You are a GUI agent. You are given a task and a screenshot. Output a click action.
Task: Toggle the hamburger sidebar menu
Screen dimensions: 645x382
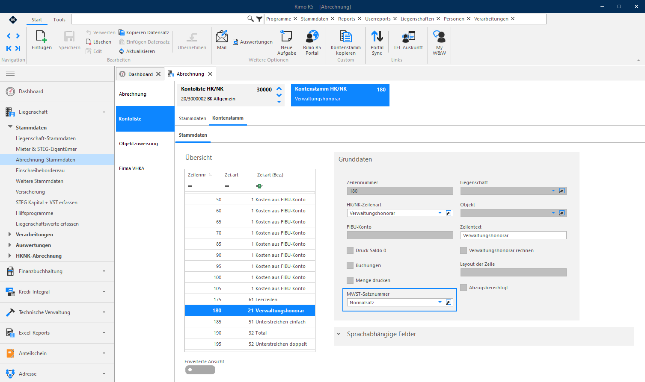pyautogui.click(x=10, y=73)
